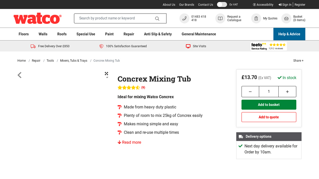Go to previous product image arrow
This screenshot has height=179, width=319.
click(x=20, y=75)
